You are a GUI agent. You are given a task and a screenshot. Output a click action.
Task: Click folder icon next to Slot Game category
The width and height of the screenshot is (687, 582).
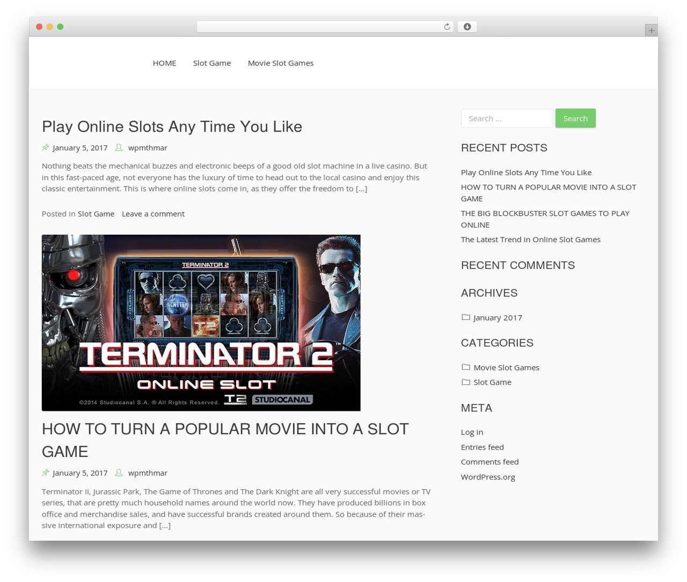[465, 382]
